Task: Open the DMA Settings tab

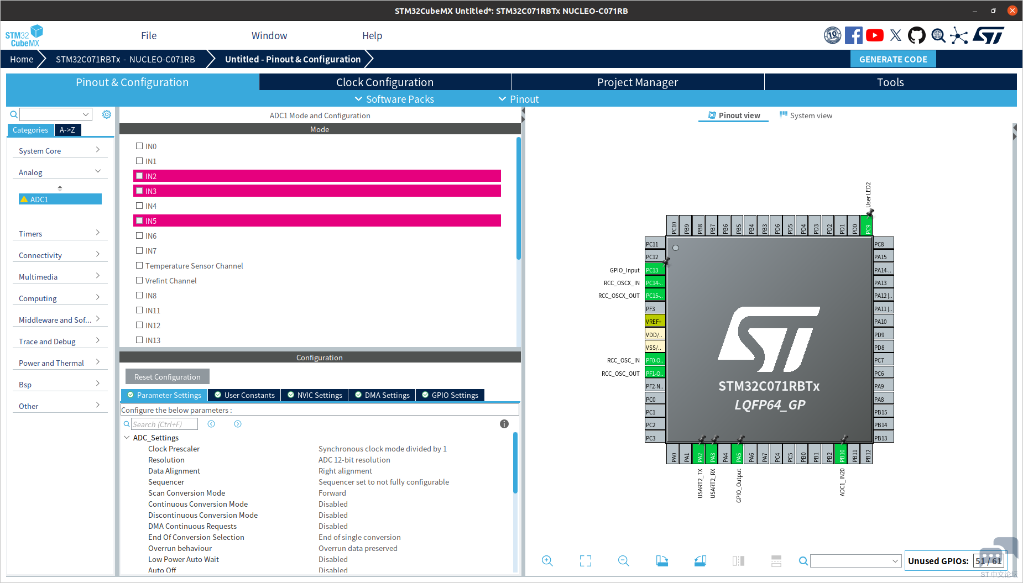Action: 382,395
